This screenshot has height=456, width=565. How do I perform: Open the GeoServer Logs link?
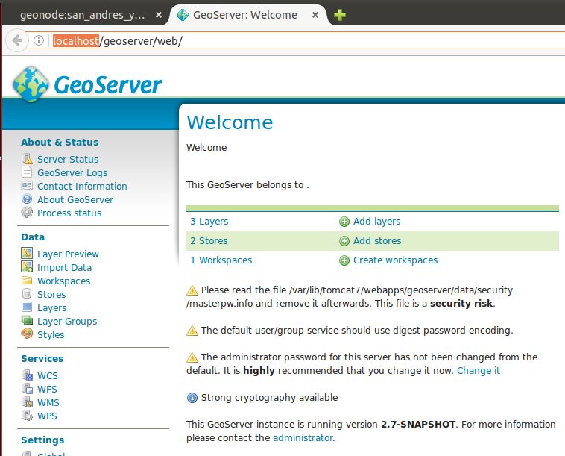click(72, 173)
